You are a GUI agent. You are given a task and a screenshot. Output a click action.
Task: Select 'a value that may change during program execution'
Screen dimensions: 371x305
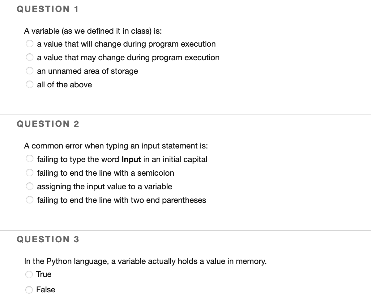[30, 57]
